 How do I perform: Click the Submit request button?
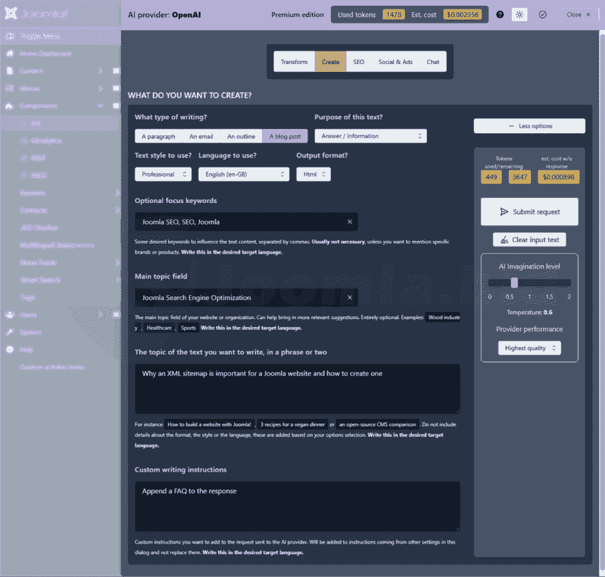[530, 212]
